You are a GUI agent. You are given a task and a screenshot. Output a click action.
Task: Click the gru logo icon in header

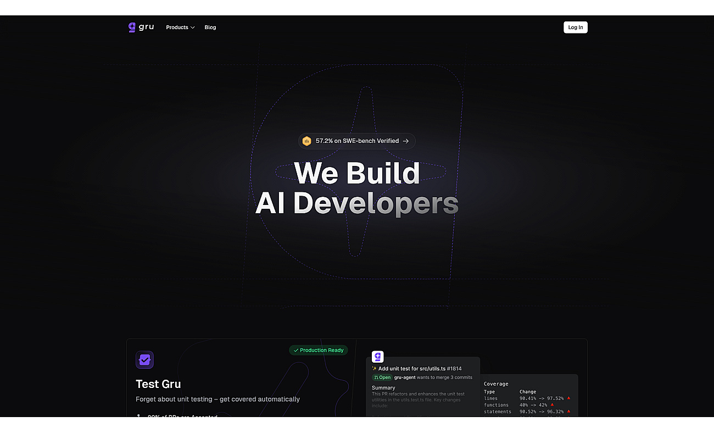(132, 27)
